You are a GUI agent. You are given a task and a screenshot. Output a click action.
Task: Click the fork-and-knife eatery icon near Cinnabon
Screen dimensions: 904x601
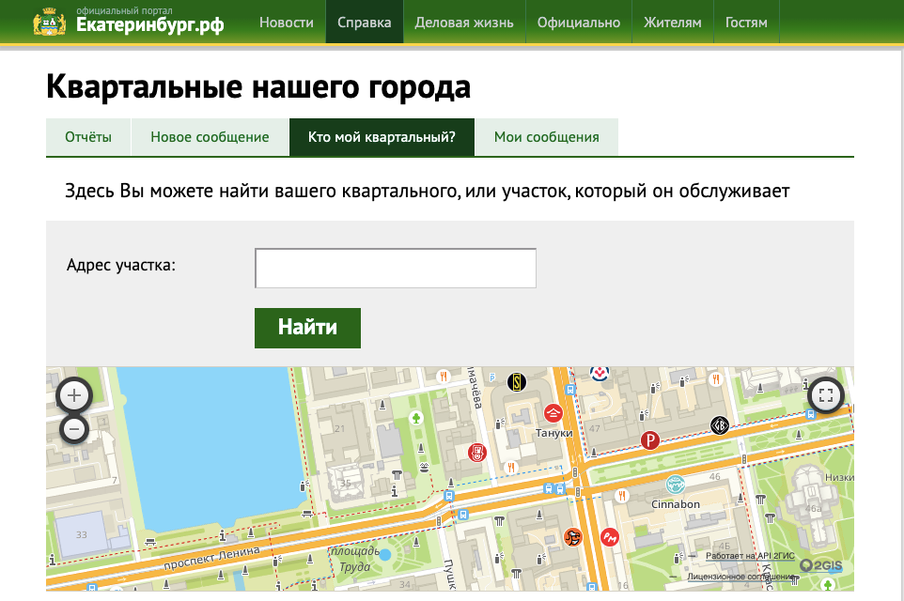pyautogui.click(x=622, y=495)
